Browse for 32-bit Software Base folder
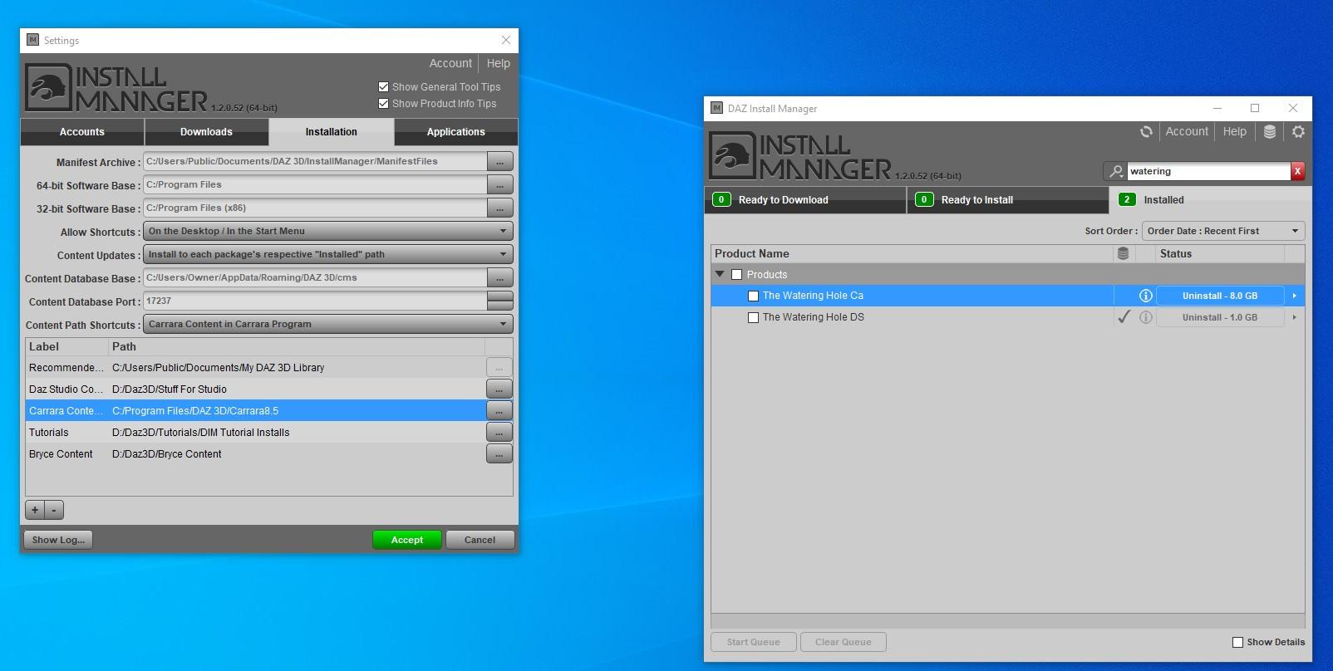The width and height of the screenshot is (1333, 671). 499,208
